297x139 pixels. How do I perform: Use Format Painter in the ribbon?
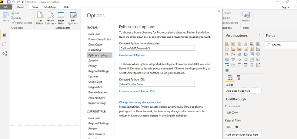pos(22,23)
